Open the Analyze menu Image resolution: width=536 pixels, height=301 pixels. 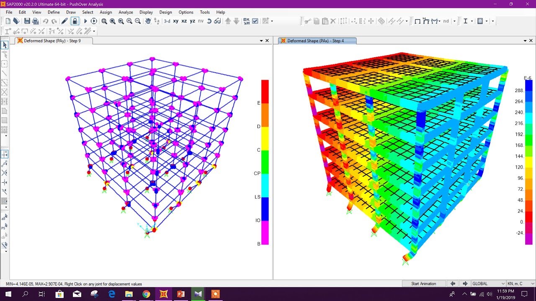tap(126, 12)
